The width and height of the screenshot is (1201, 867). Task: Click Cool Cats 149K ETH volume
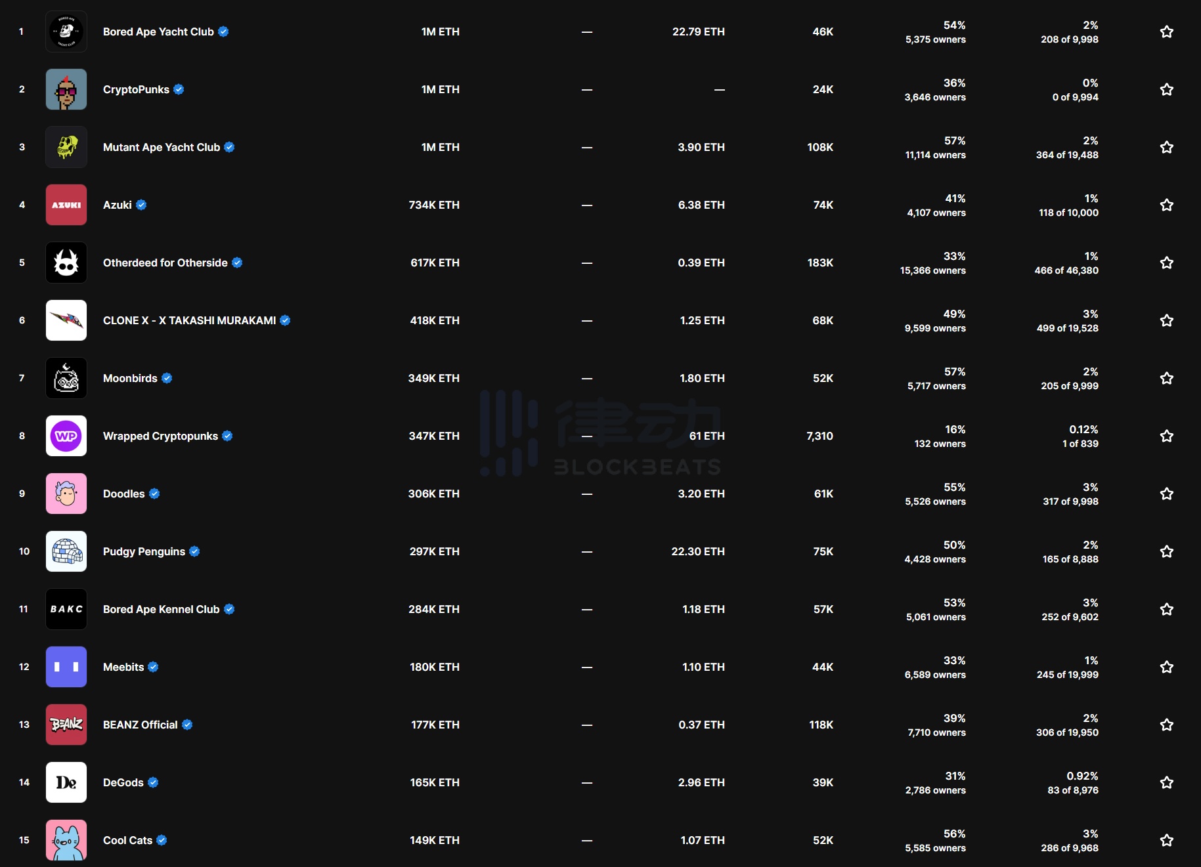(435, 840)
